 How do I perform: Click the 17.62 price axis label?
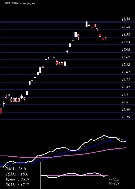(x=126, y=57)
